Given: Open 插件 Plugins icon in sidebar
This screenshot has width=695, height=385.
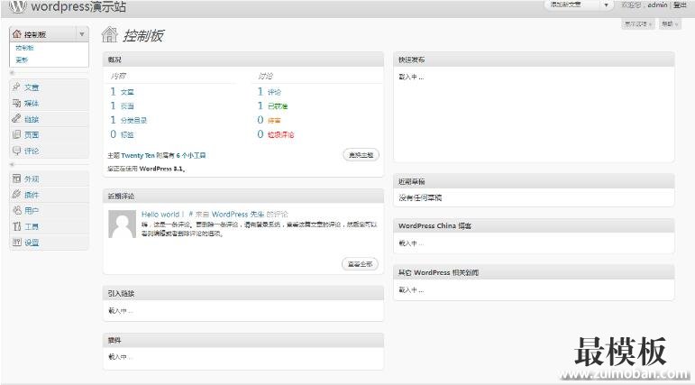Looking at the screenshot, I should coord(16,194).
